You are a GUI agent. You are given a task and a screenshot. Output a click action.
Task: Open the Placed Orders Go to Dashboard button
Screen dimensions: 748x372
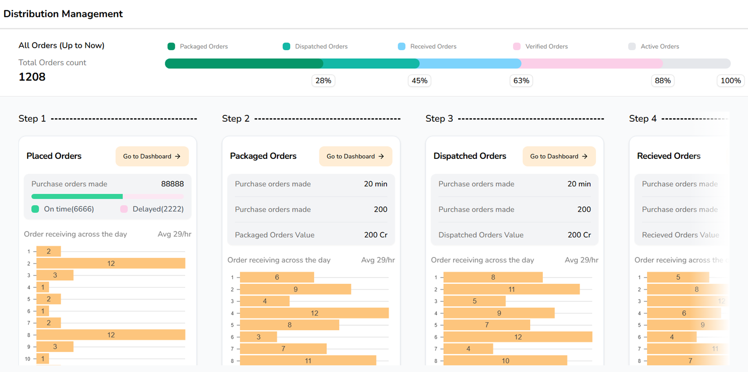152,157
